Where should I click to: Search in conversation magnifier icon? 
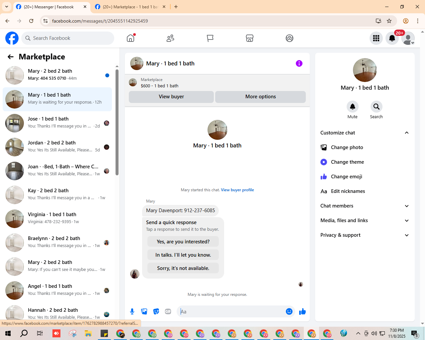coord(377,107)
